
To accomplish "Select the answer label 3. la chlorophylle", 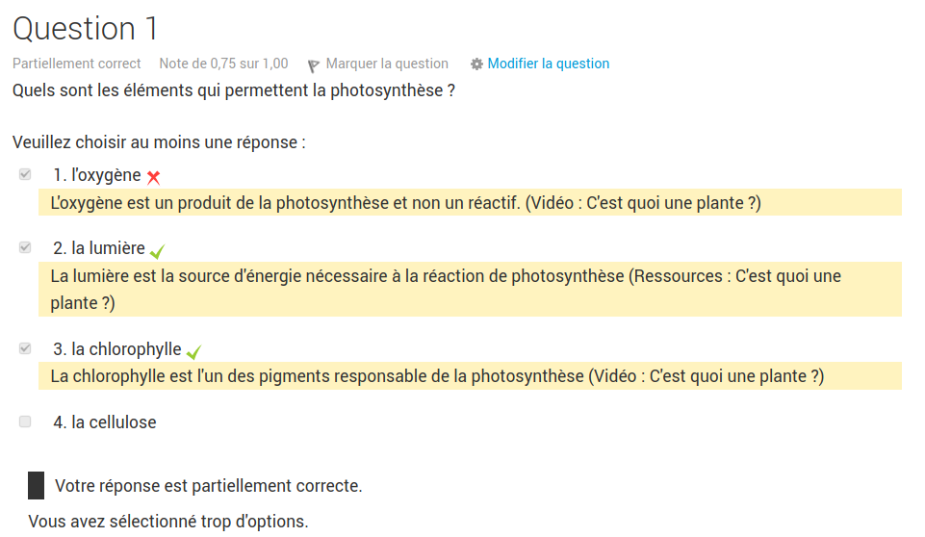I will click(117, 349).
